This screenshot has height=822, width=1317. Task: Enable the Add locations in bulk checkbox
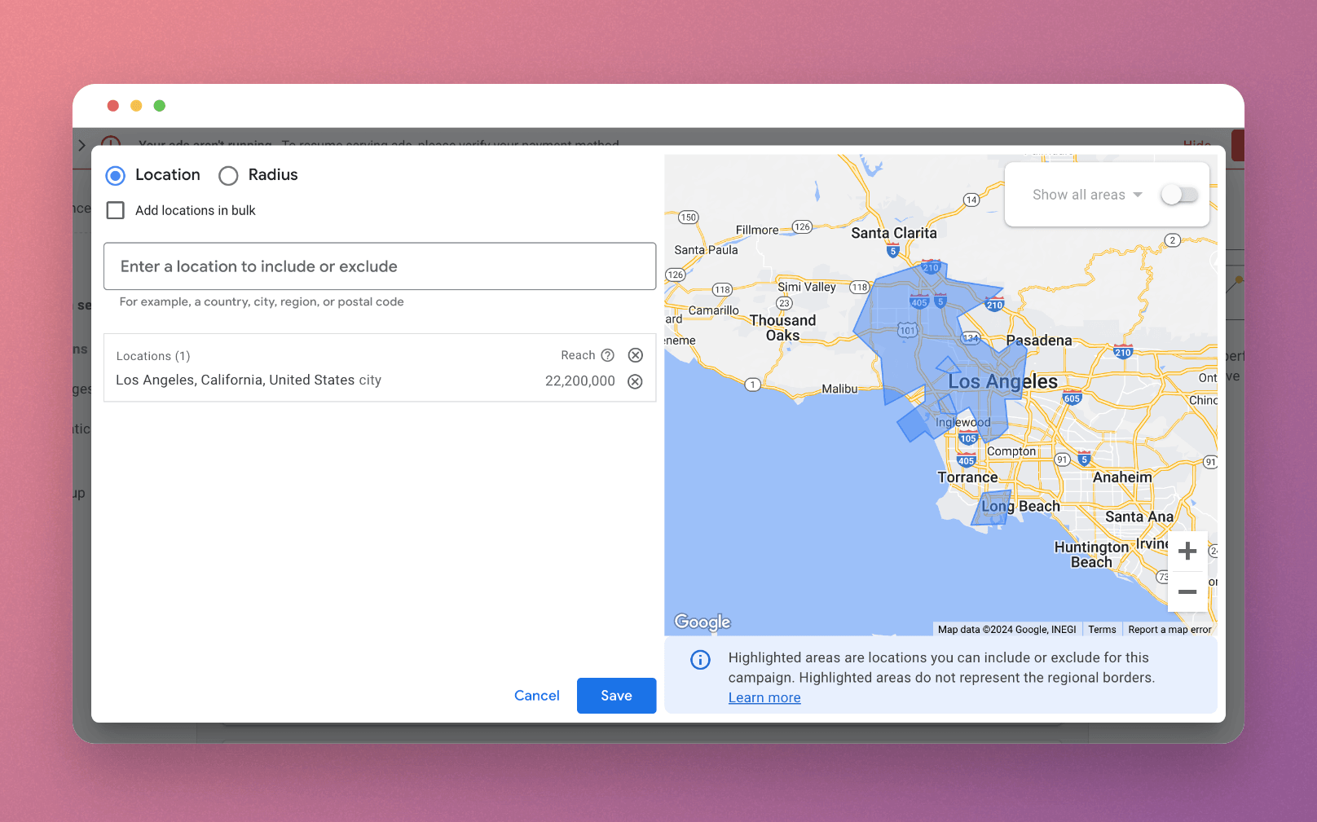pyautogui.click(x=115, y=210)
